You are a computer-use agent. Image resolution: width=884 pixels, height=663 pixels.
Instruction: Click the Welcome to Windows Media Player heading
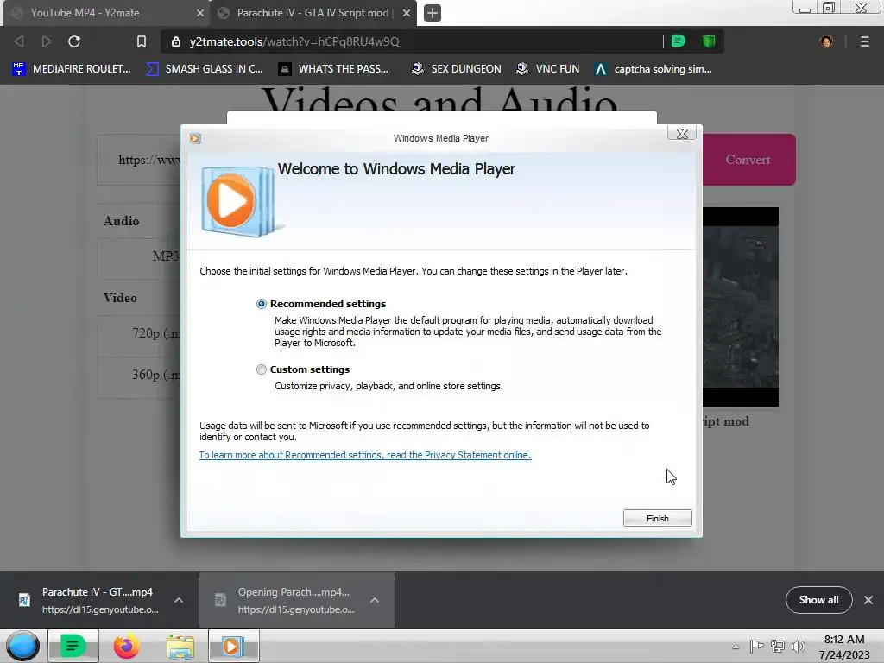396,169
